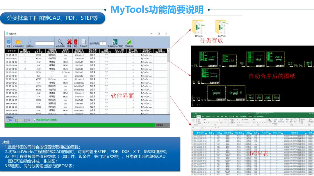Click 外形尺寸 column header in batch table

[x=79, y=51]
